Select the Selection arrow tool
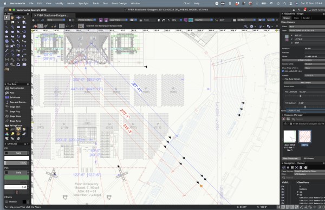This screenshot has height=210, width=325. coord(6,18)
